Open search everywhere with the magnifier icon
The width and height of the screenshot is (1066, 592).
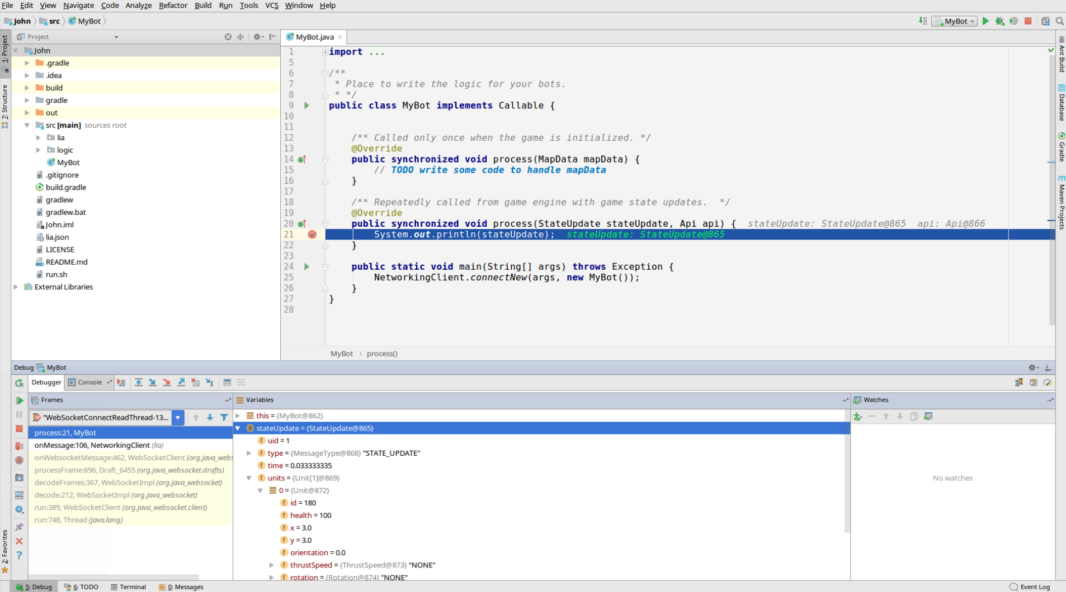pos(1060,21)
